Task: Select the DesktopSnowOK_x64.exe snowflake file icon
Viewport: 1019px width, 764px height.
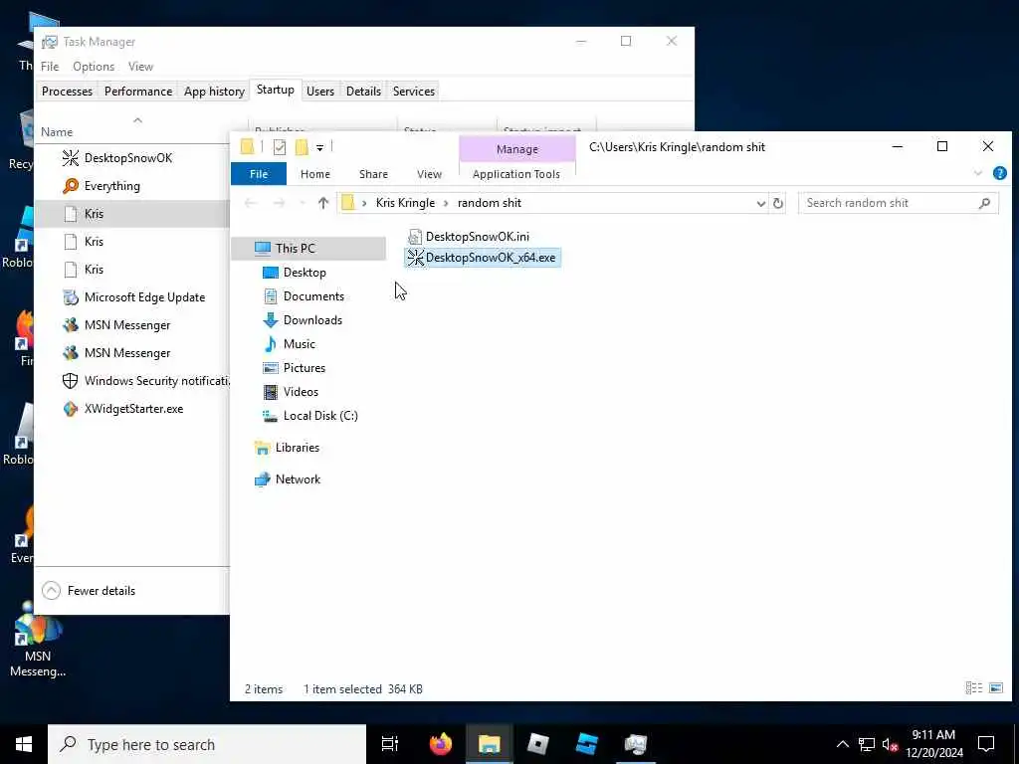Action: 415,258
